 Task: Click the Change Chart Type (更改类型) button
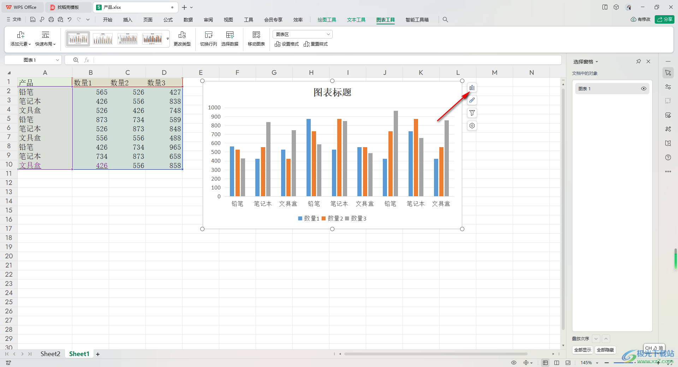tap(182, 39)
